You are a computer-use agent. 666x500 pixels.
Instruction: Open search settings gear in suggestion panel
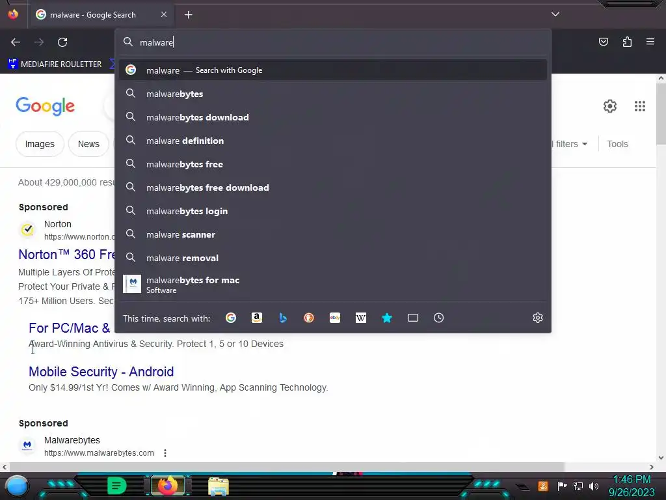click(x=538, y=318)
